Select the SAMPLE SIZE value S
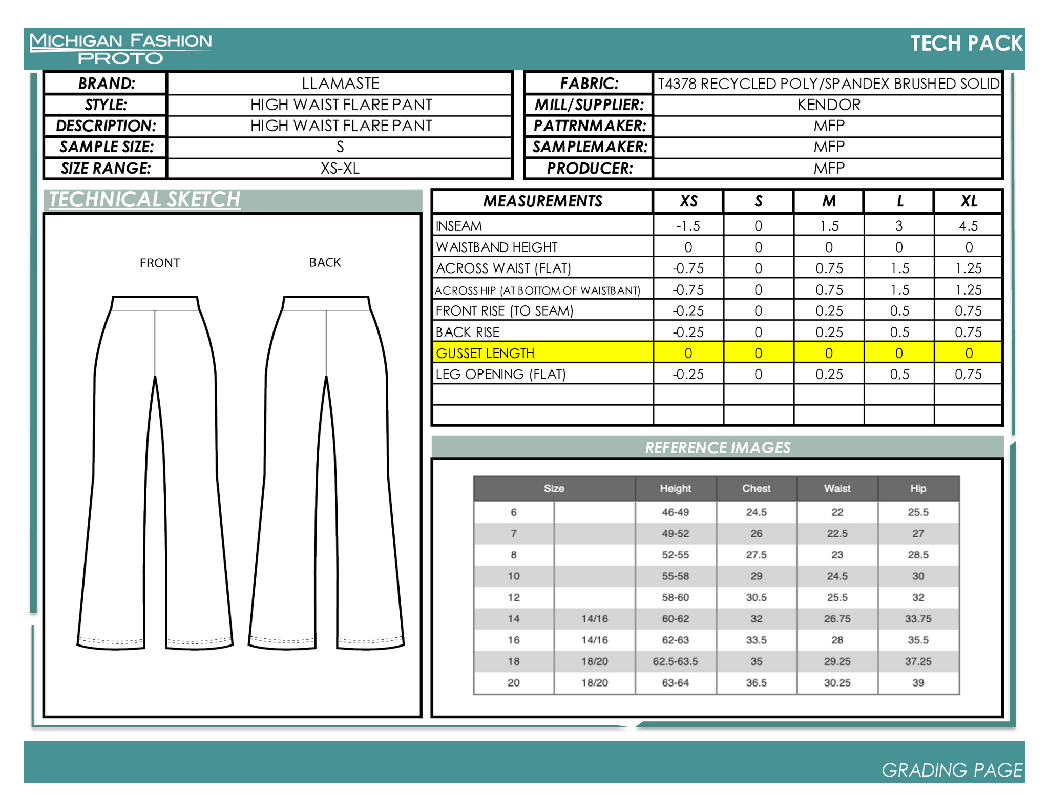The height and width of the screenshot is (811, 1049). [x=340, y=148]
